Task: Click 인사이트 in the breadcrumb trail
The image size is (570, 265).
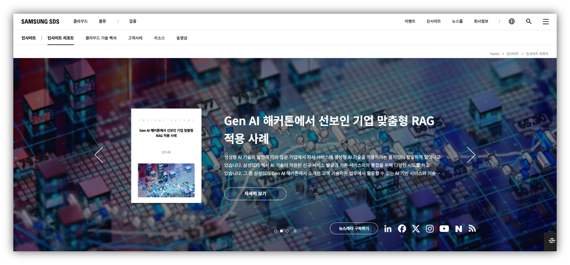Action: (513, 54)
